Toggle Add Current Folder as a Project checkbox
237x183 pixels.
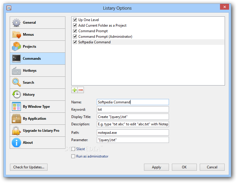pos(75,25)
